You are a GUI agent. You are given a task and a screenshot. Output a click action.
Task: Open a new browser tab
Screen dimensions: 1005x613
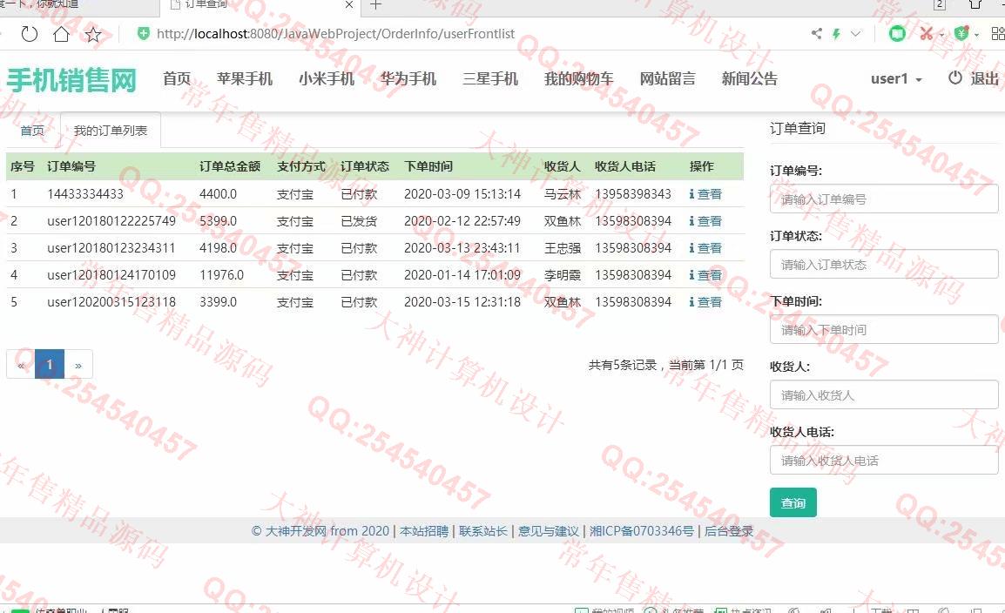pos(375,5)
